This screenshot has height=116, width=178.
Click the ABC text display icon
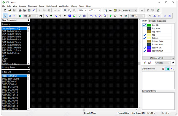click(x=111, y=10)
